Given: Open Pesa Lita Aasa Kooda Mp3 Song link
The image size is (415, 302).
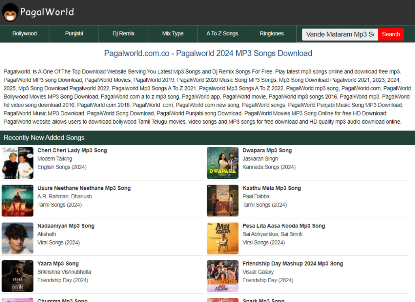Looking at the screenshot, I should pos(284,226).
